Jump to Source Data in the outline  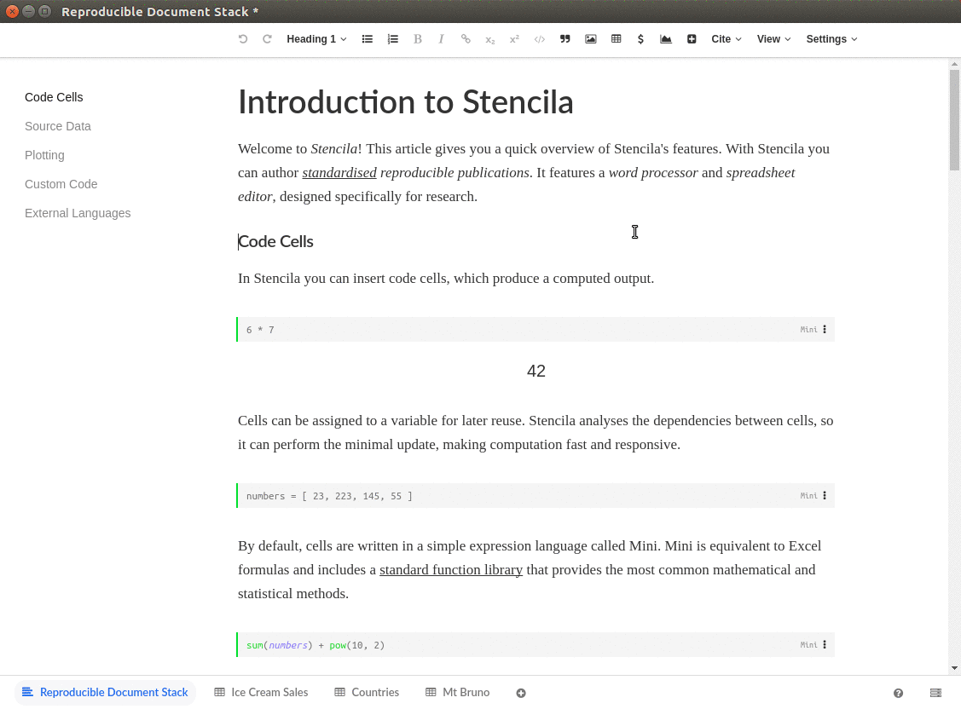[58, 126]
